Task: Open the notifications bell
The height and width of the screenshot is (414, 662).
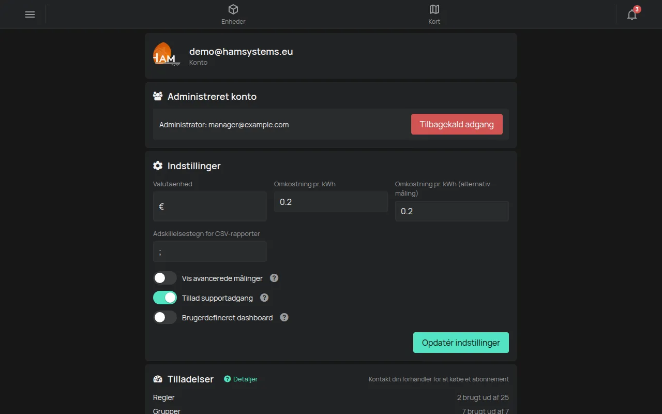Action: tap(632, 14)
